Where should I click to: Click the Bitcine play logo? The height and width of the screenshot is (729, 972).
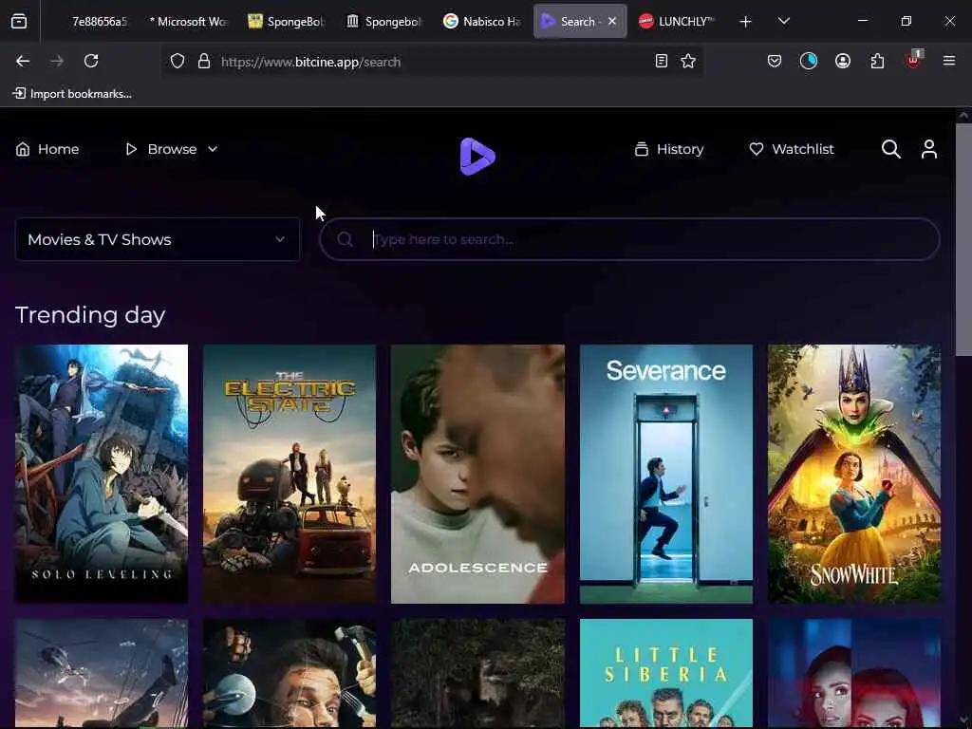coord(477,157)
